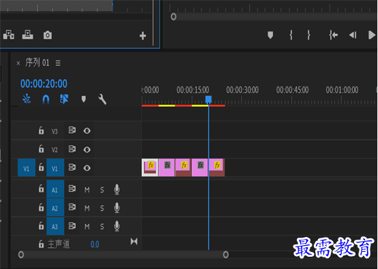Screen dimensions: 378x269
Task: Toggle Linked Selection in timeline
Action: (x=64, y=99)
